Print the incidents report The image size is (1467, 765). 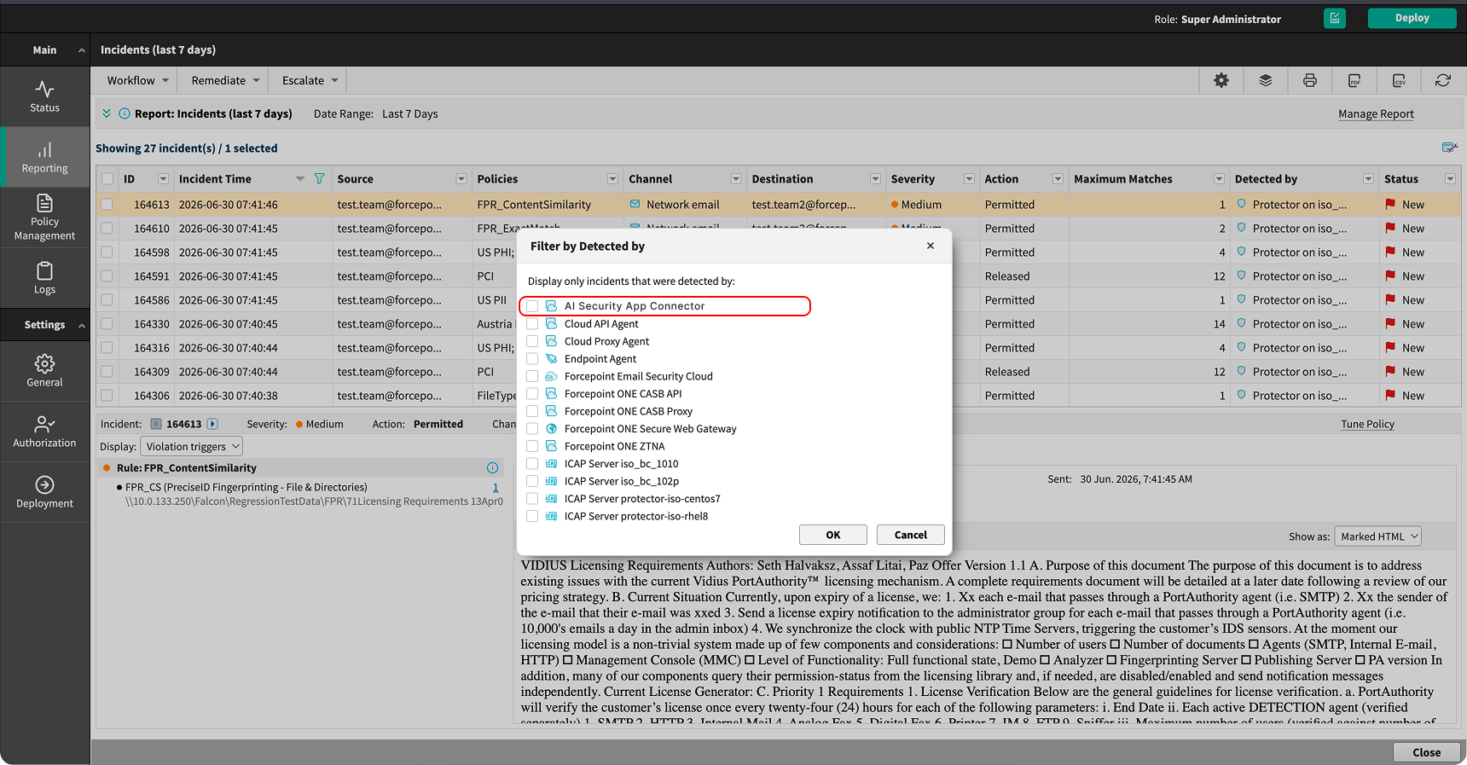(1310, 80)
